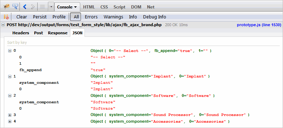This screenshot has height=128, width=283.
Task: Select the All filter toggle
Action: [x=76, y=17]
